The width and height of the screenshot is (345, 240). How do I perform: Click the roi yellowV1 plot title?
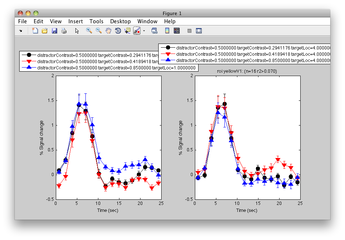[x=247, y=71]
